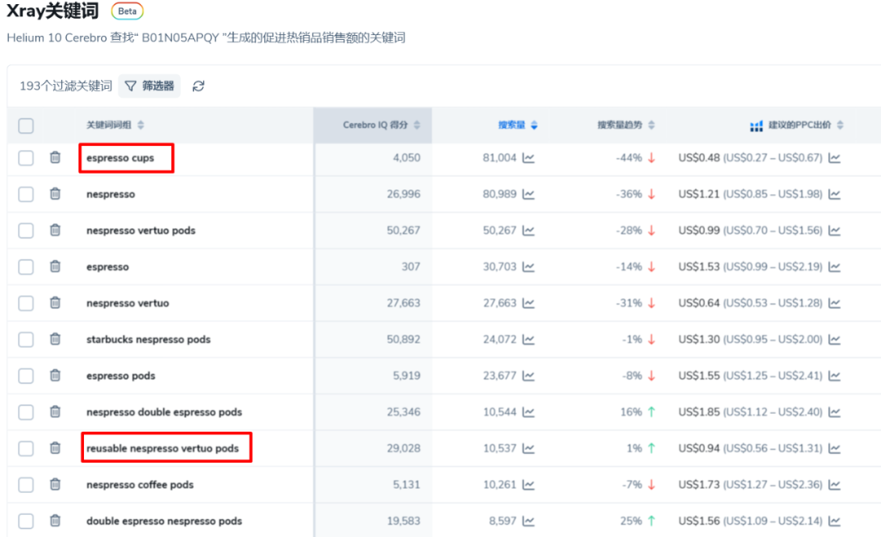
Task: Open search volume chart for 23,677
Action: pyautogui.click(x=528, y=375)
